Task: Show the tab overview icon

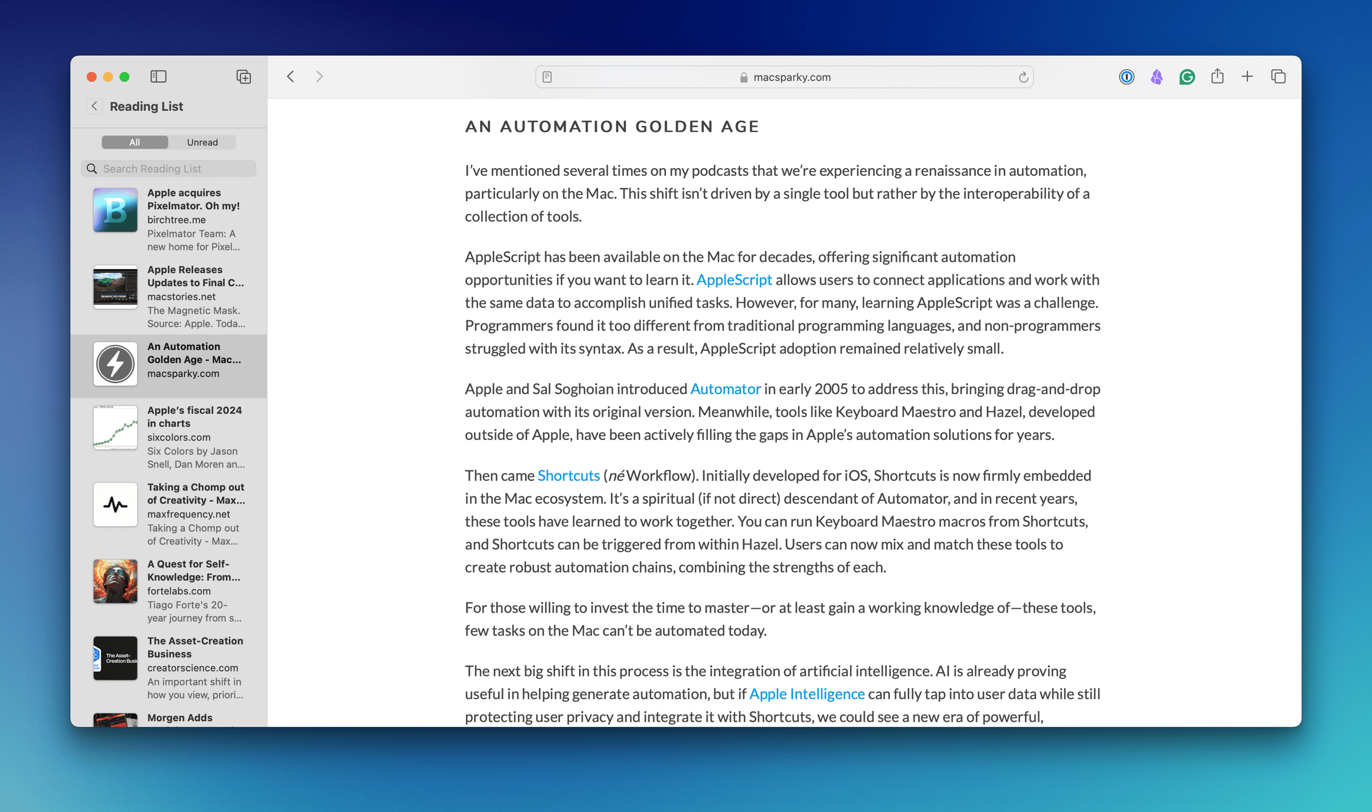Action: [x=1278, y=77]
